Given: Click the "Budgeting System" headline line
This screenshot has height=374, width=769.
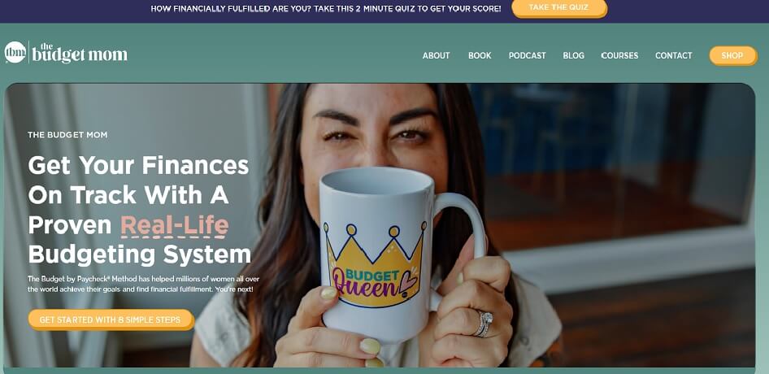Looking at the screenshot, I should click(x=139, y=255).
